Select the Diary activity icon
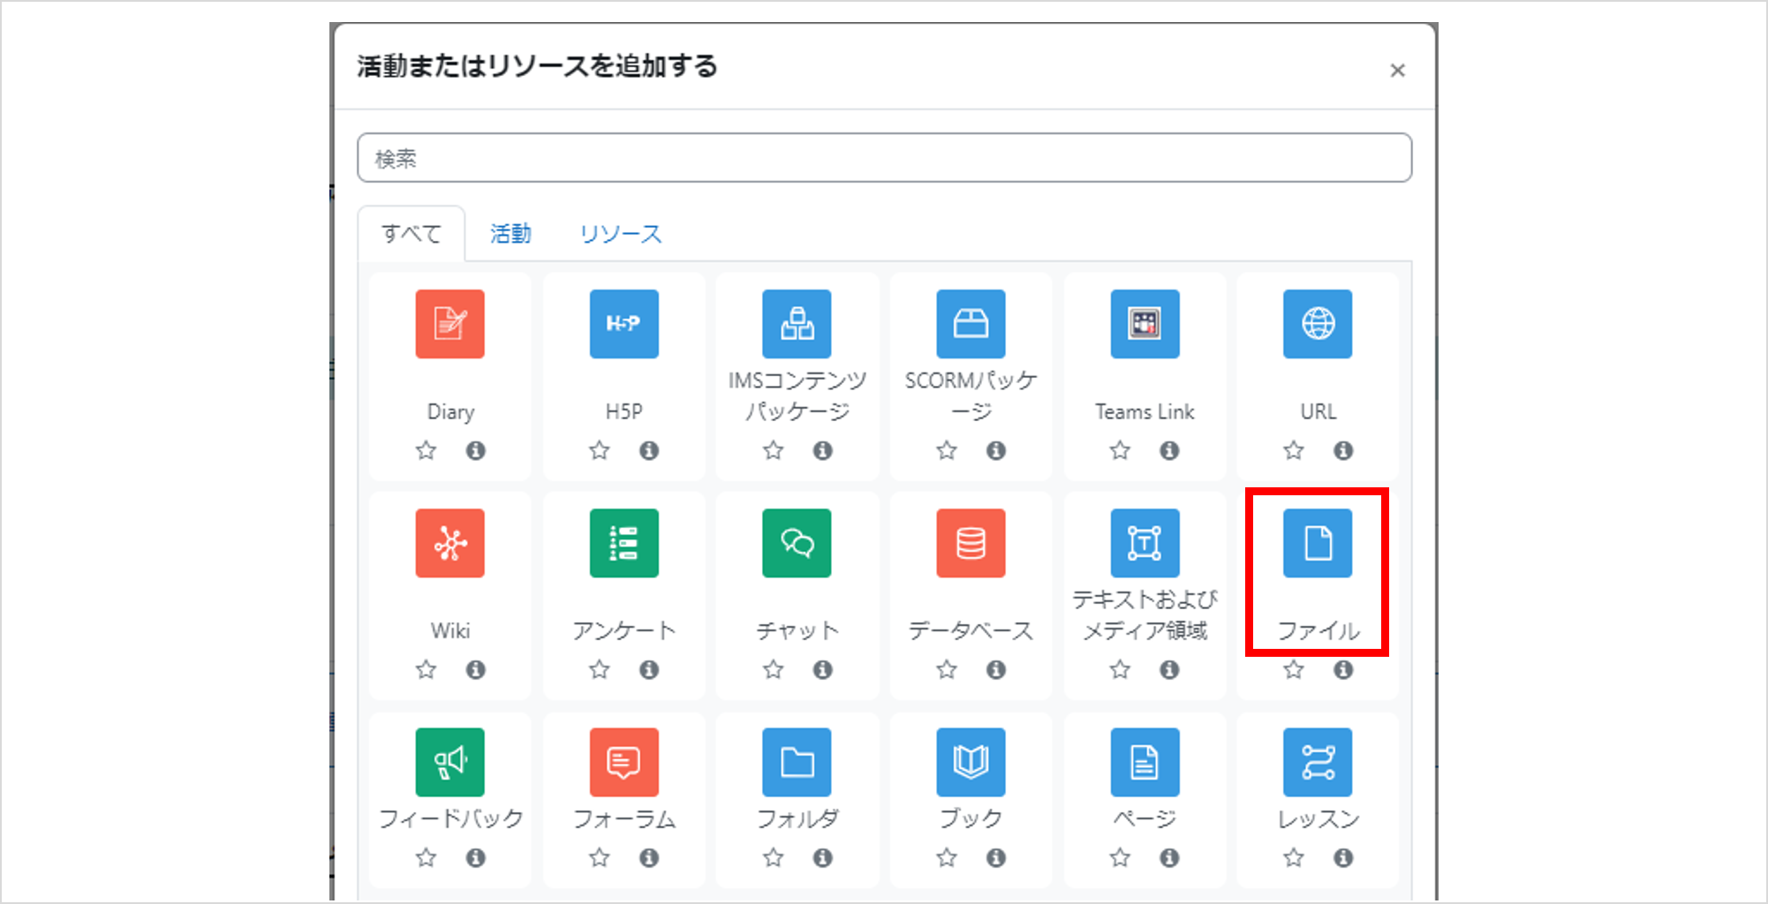 point(450,324)
